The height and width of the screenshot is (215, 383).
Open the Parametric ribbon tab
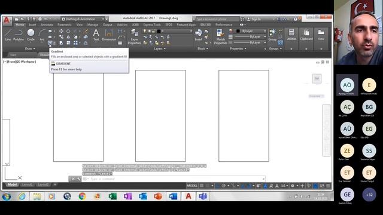coord(65,24)
